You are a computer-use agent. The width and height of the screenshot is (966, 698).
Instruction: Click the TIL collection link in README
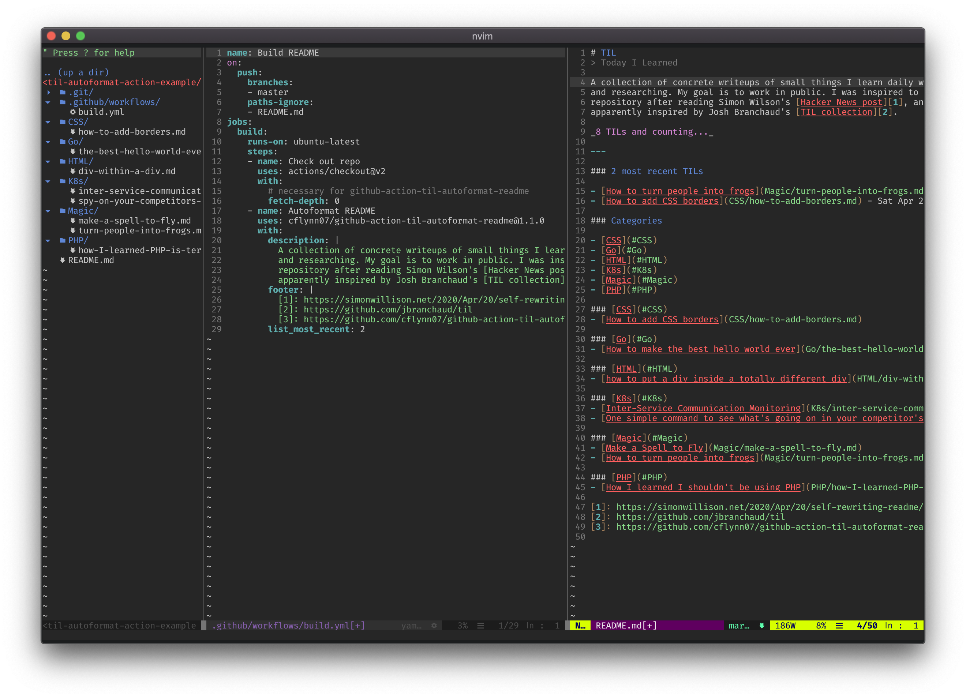tap(836, 112)
